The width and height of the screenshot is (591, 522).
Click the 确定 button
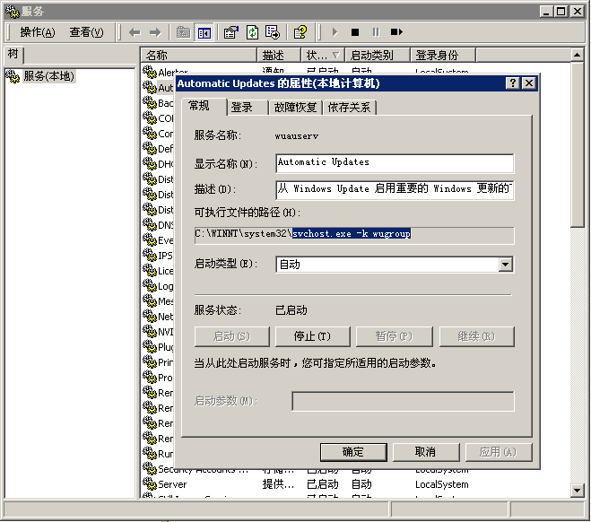[353, 452]
